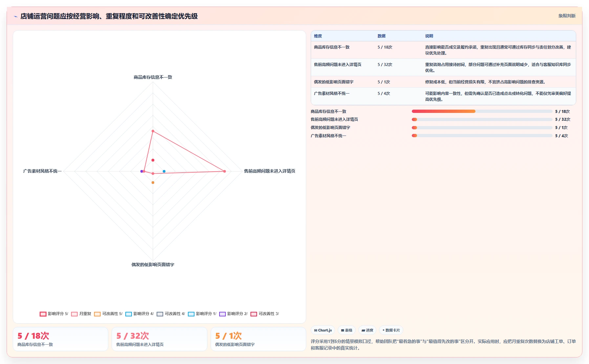Viewport: 589px width, 364px height.
Task: Click description starting with 可能影响内容一致性
Action: click(x=498, y=96)
